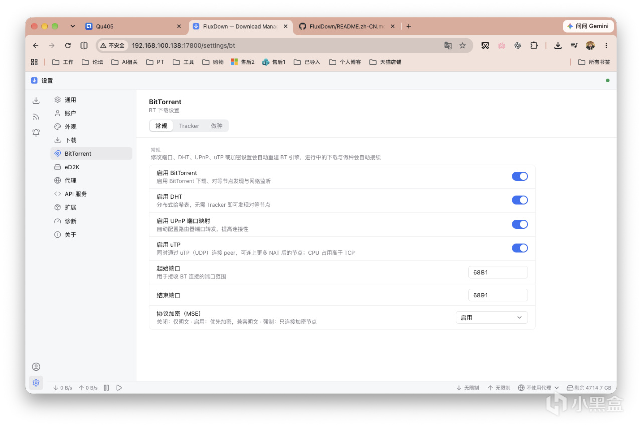Screen dimensions: 642x427
Task: Open the browser downloads toolbar icon
Action: click(558, 45)
